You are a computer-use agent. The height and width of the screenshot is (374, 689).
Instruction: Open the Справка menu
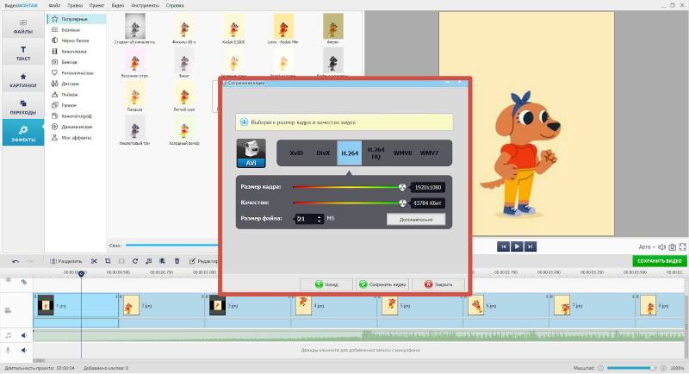tap(175, 5)
